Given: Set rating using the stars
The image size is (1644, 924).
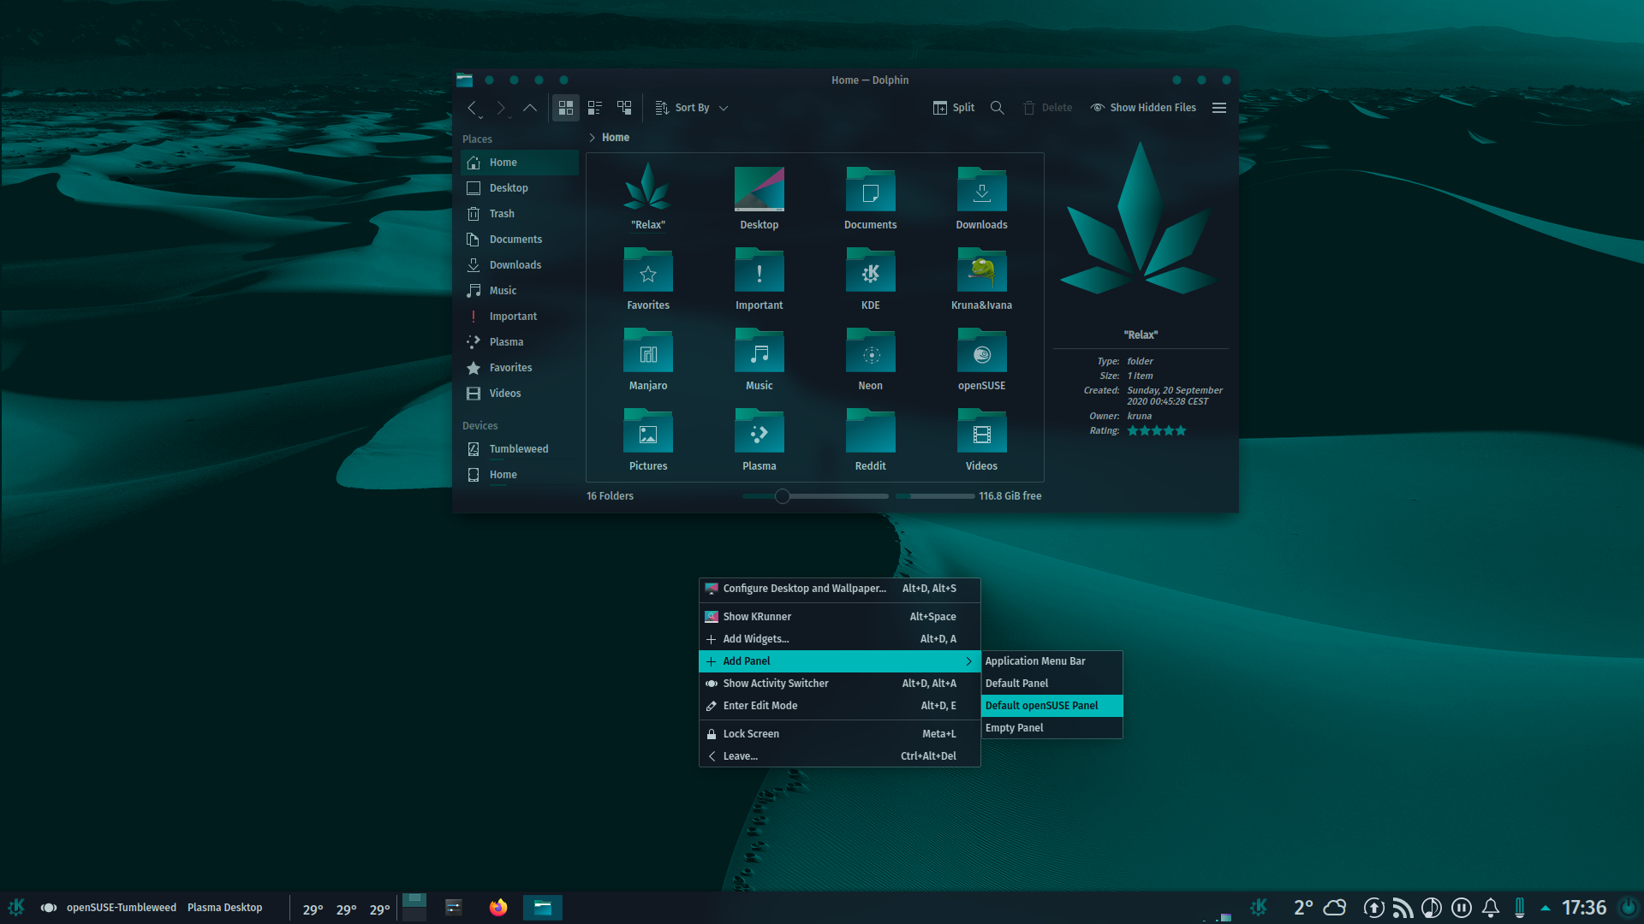Looking at the screenshot, I should pyautogui.click(x=1157, y=431).
